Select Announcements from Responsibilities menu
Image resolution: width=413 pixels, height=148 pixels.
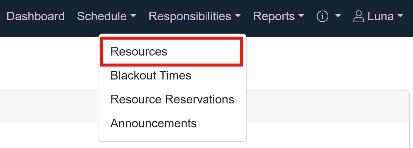click(154, 123)
